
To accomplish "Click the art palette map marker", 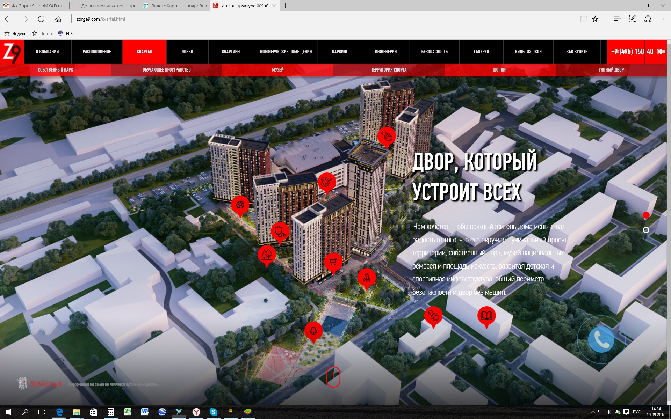I will (x=326, y=182).
